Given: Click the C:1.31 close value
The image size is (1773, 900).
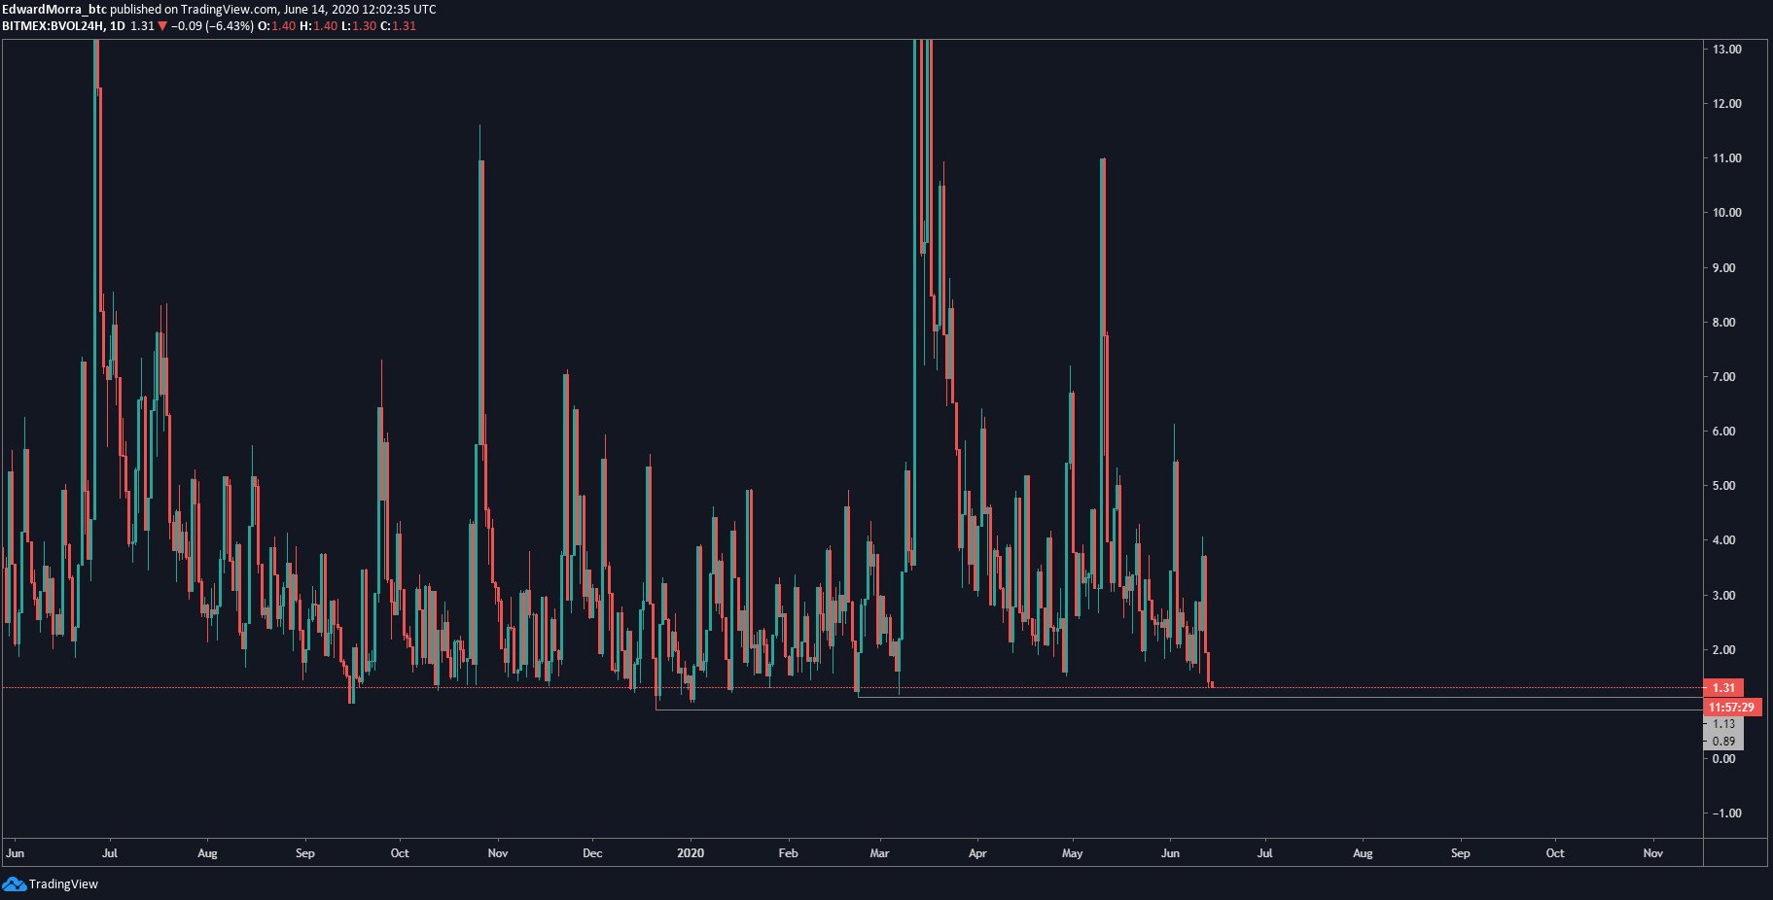Looking at the screenshot, I should pyautogui.click(x=398, y=26).
